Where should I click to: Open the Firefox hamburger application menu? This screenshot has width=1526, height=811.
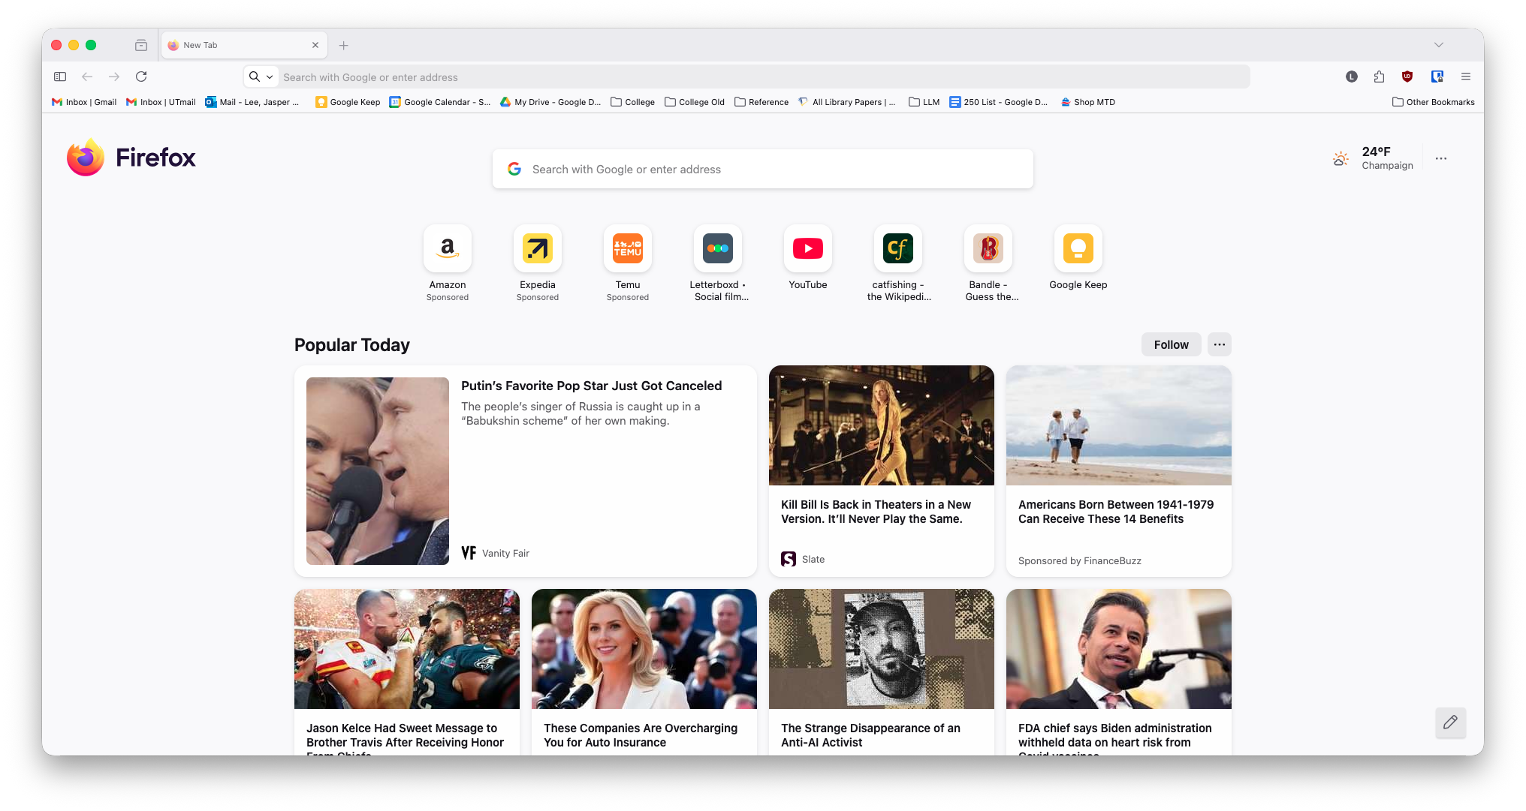[x=1465, y=77]
